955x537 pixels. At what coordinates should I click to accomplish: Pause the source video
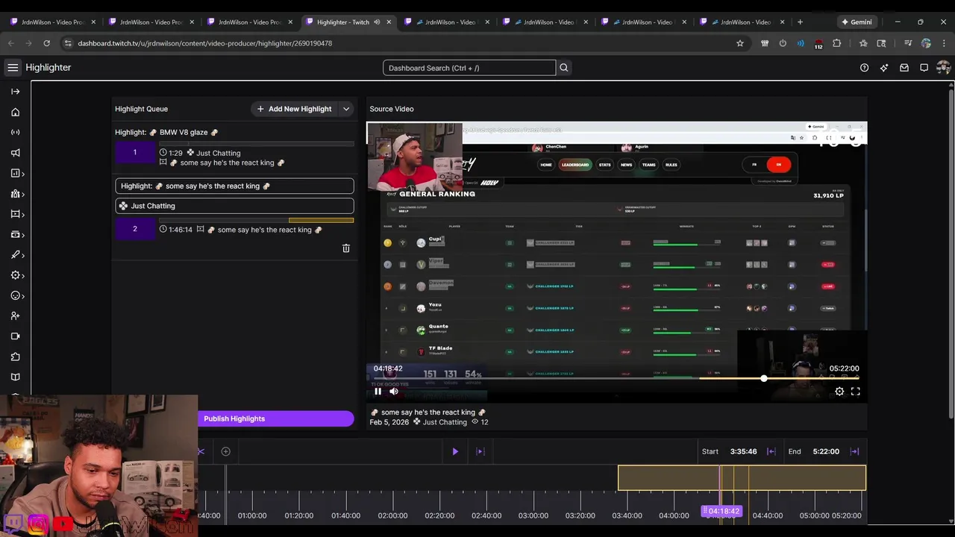tap(378, 391)
